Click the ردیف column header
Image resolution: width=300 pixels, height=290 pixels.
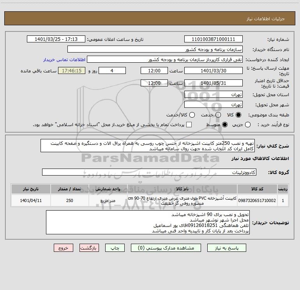(x=283, y=189)
